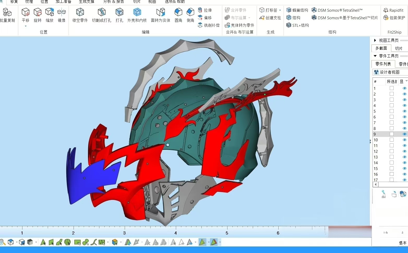Click the multi-cube icon below parts list
408x253 pixels.
(x=403, y=194)
